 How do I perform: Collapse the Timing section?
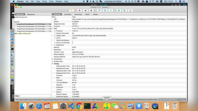[53, 64]
